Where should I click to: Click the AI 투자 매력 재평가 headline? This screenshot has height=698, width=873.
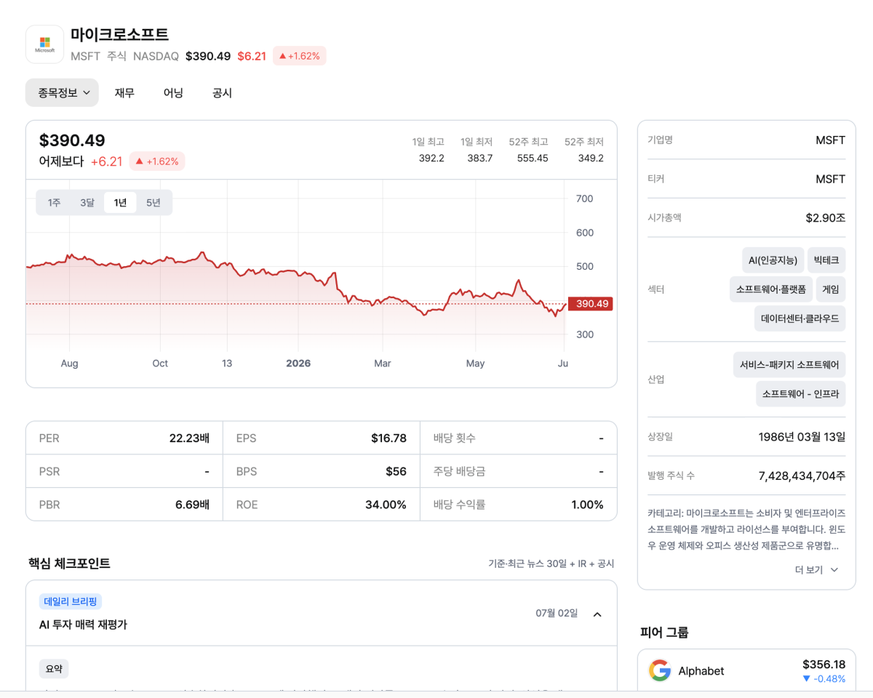tap(83, 625)
